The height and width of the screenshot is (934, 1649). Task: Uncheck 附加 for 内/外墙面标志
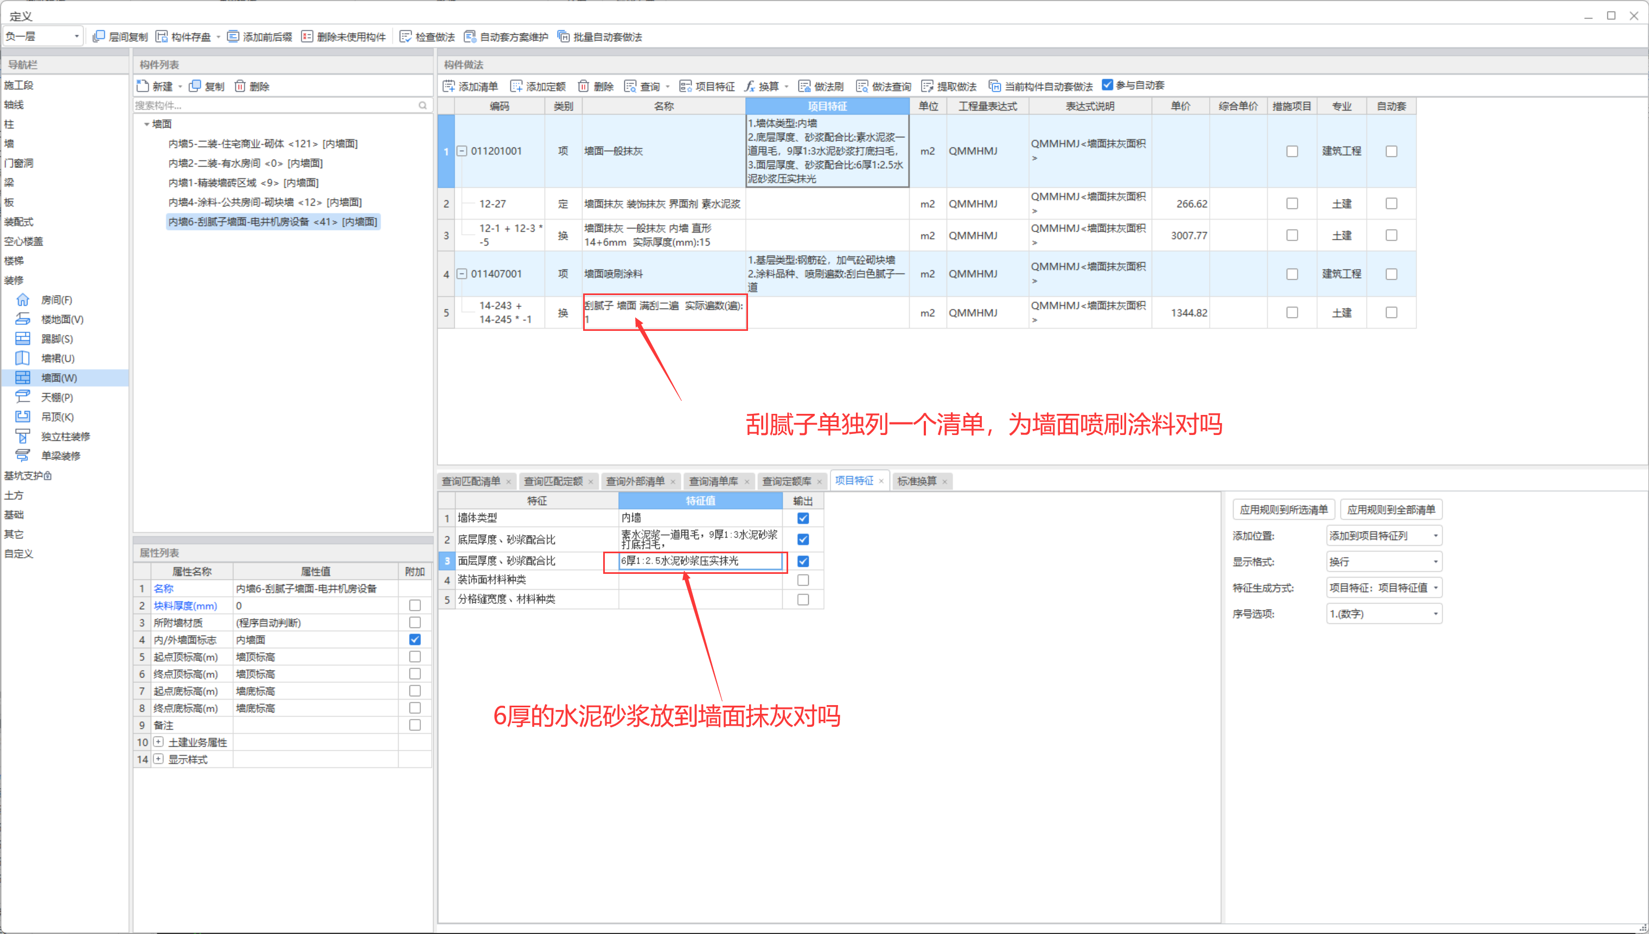click(415, 639)
